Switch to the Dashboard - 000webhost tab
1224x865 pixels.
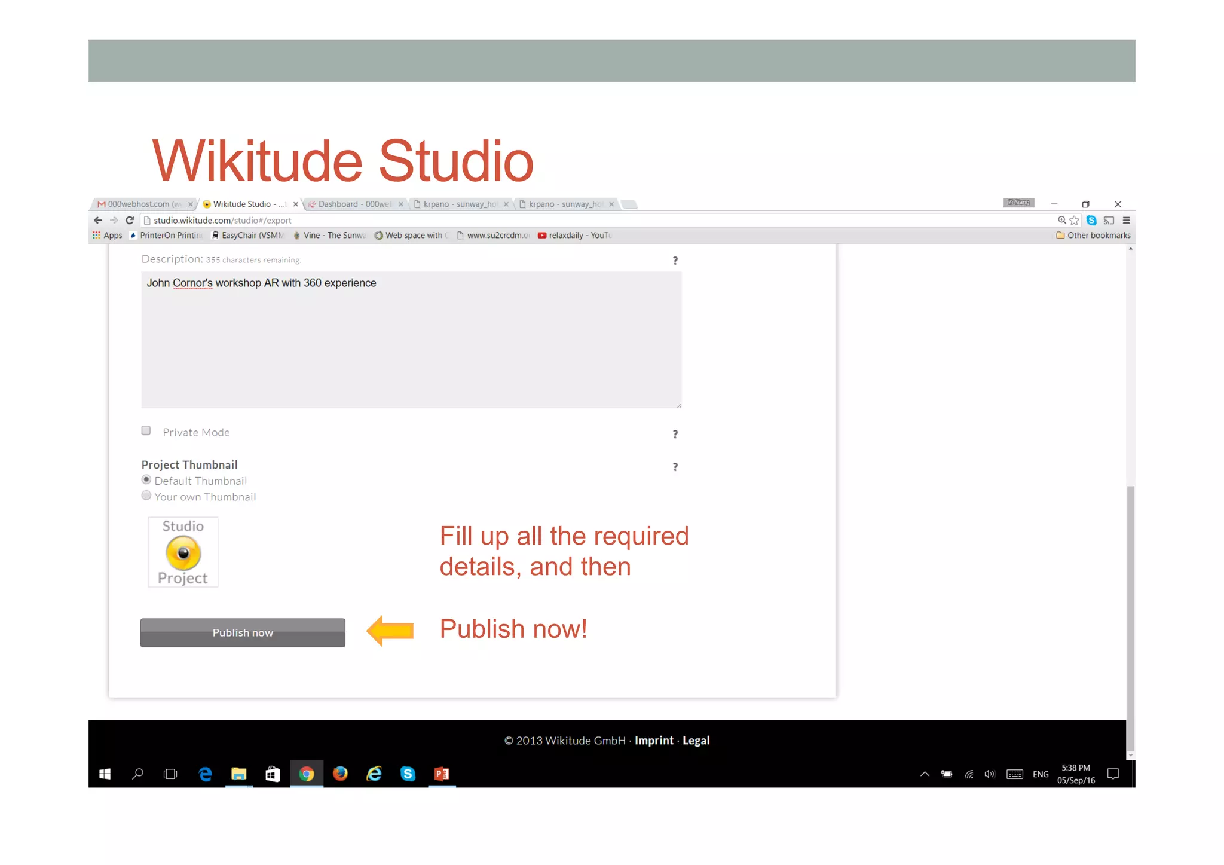[x=355, y=204]
